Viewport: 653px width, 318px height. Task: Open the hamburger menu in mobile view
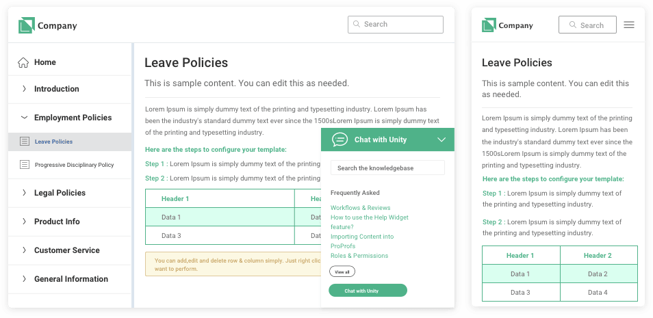coord(629,25)
